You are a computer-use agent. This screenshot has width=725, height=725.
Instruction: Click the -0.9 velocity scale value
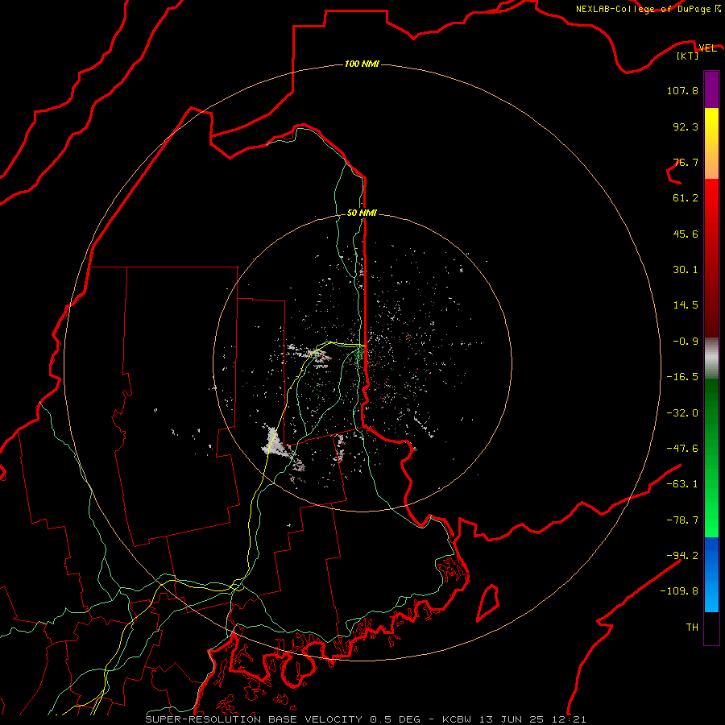pyautogui.click(x=686, y=342)
